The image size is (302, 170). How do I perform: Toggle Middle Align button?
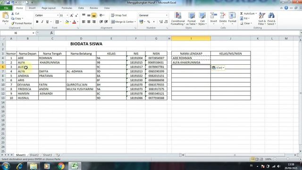89,15
